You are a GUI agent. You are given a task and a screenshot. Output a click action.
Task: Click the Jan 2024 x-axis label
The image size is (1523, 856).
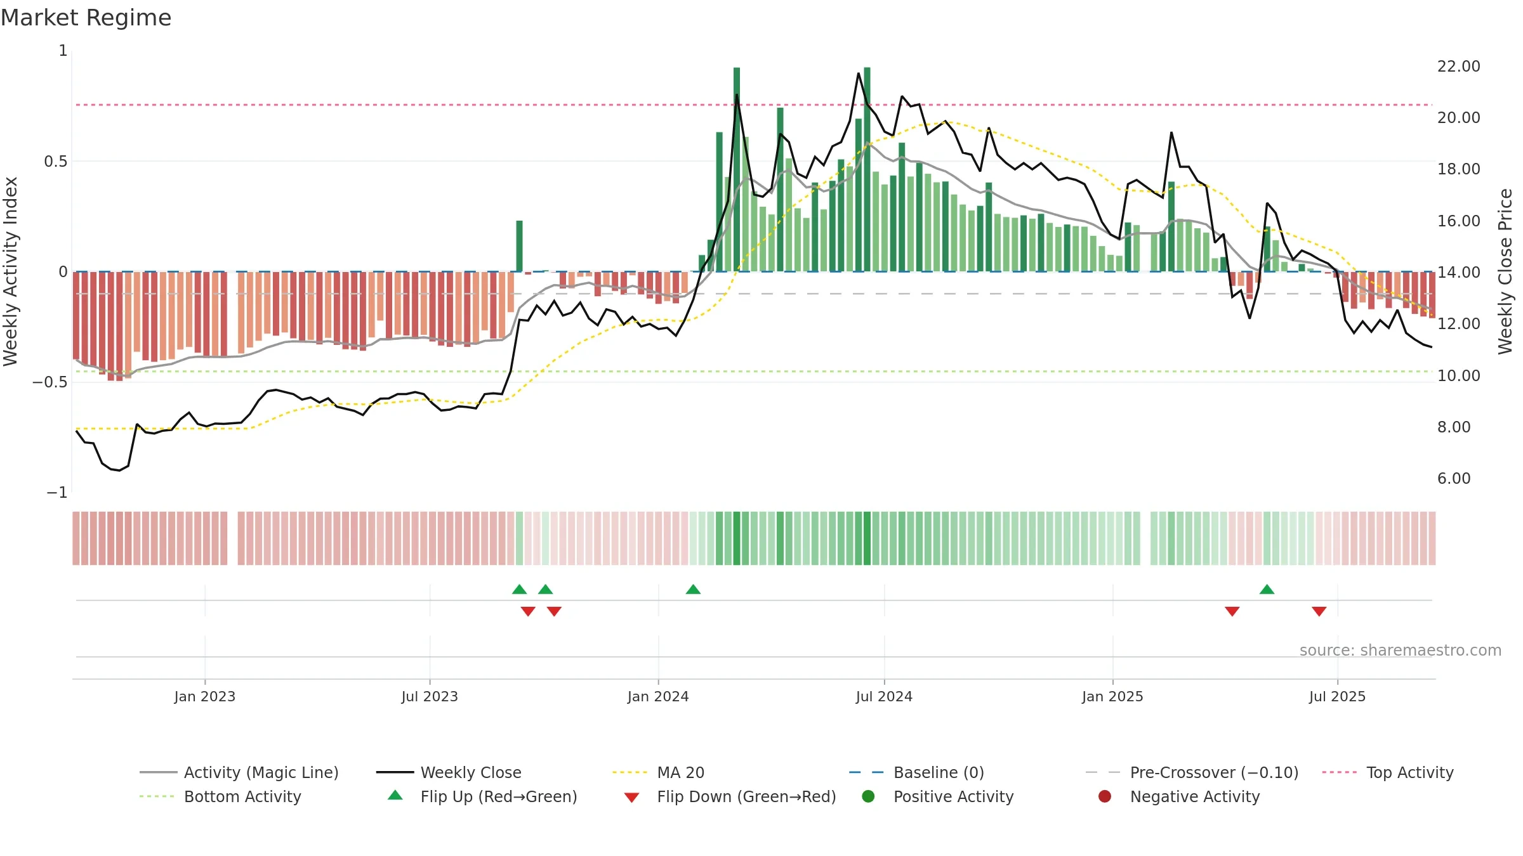[x=658, y=696]
